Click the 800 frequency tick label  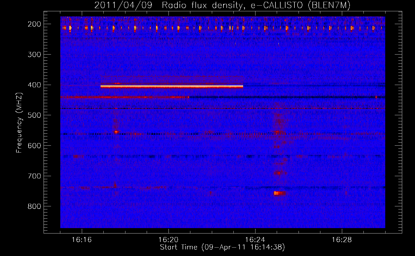click(34, 206)
